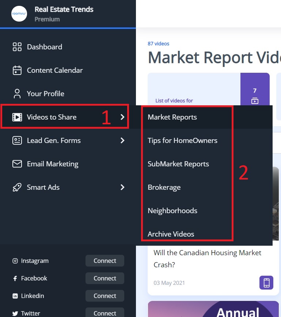This screenshot has height=317, width=281.
Task: Click the roomvu logo avatar
Action: (x=19, y=14)
